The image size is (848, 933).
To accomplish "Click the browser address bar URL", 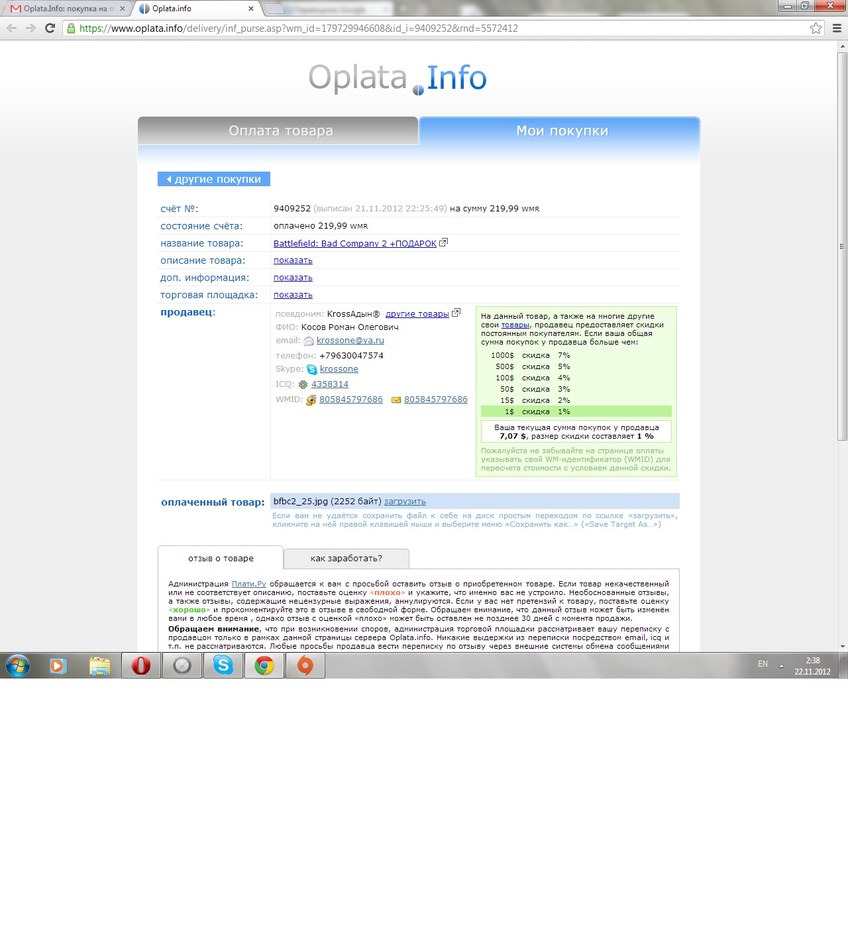I will click(x=298, y=28).
